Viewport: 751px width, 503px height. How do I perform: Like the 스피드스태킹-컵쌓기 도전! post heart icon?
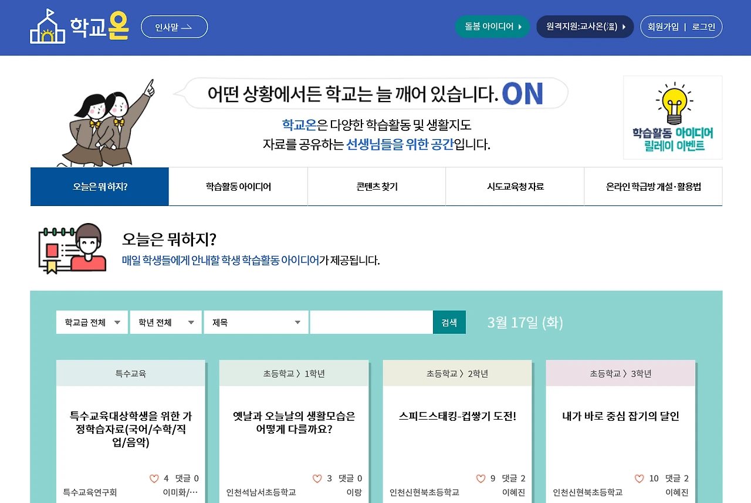[480, 479]
